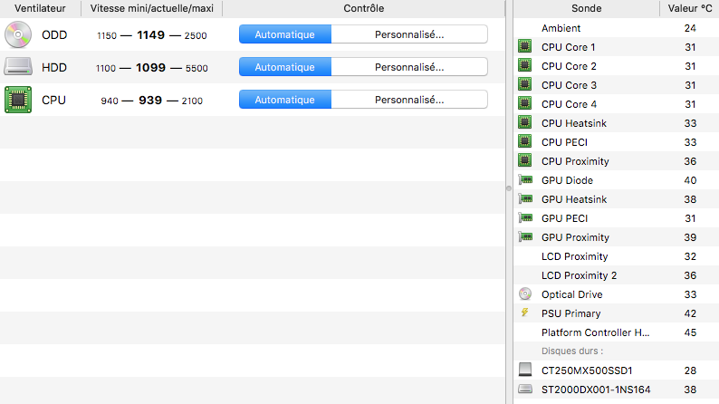Click the drive icon beside ST2000DX001-1NS164
The height and width of the screenshot is (404, 719).
(525, 389)
